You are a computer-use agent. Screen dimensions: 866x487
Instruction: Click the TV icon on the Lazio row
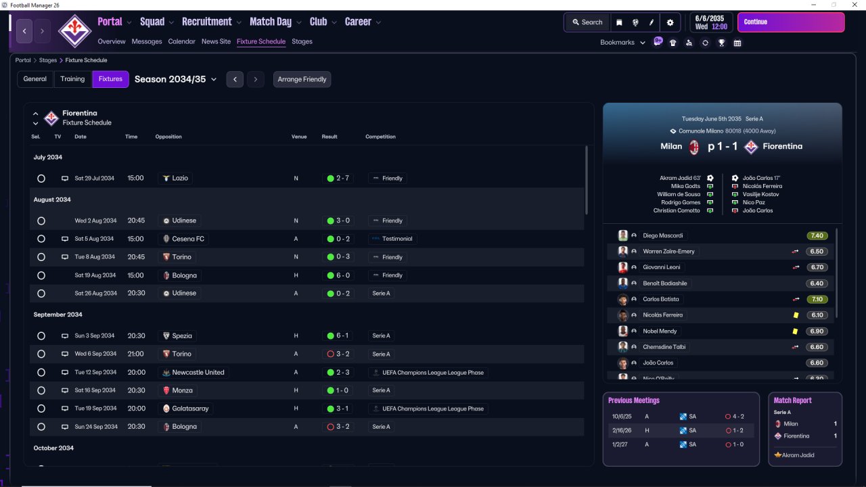[x=65, y=179]
